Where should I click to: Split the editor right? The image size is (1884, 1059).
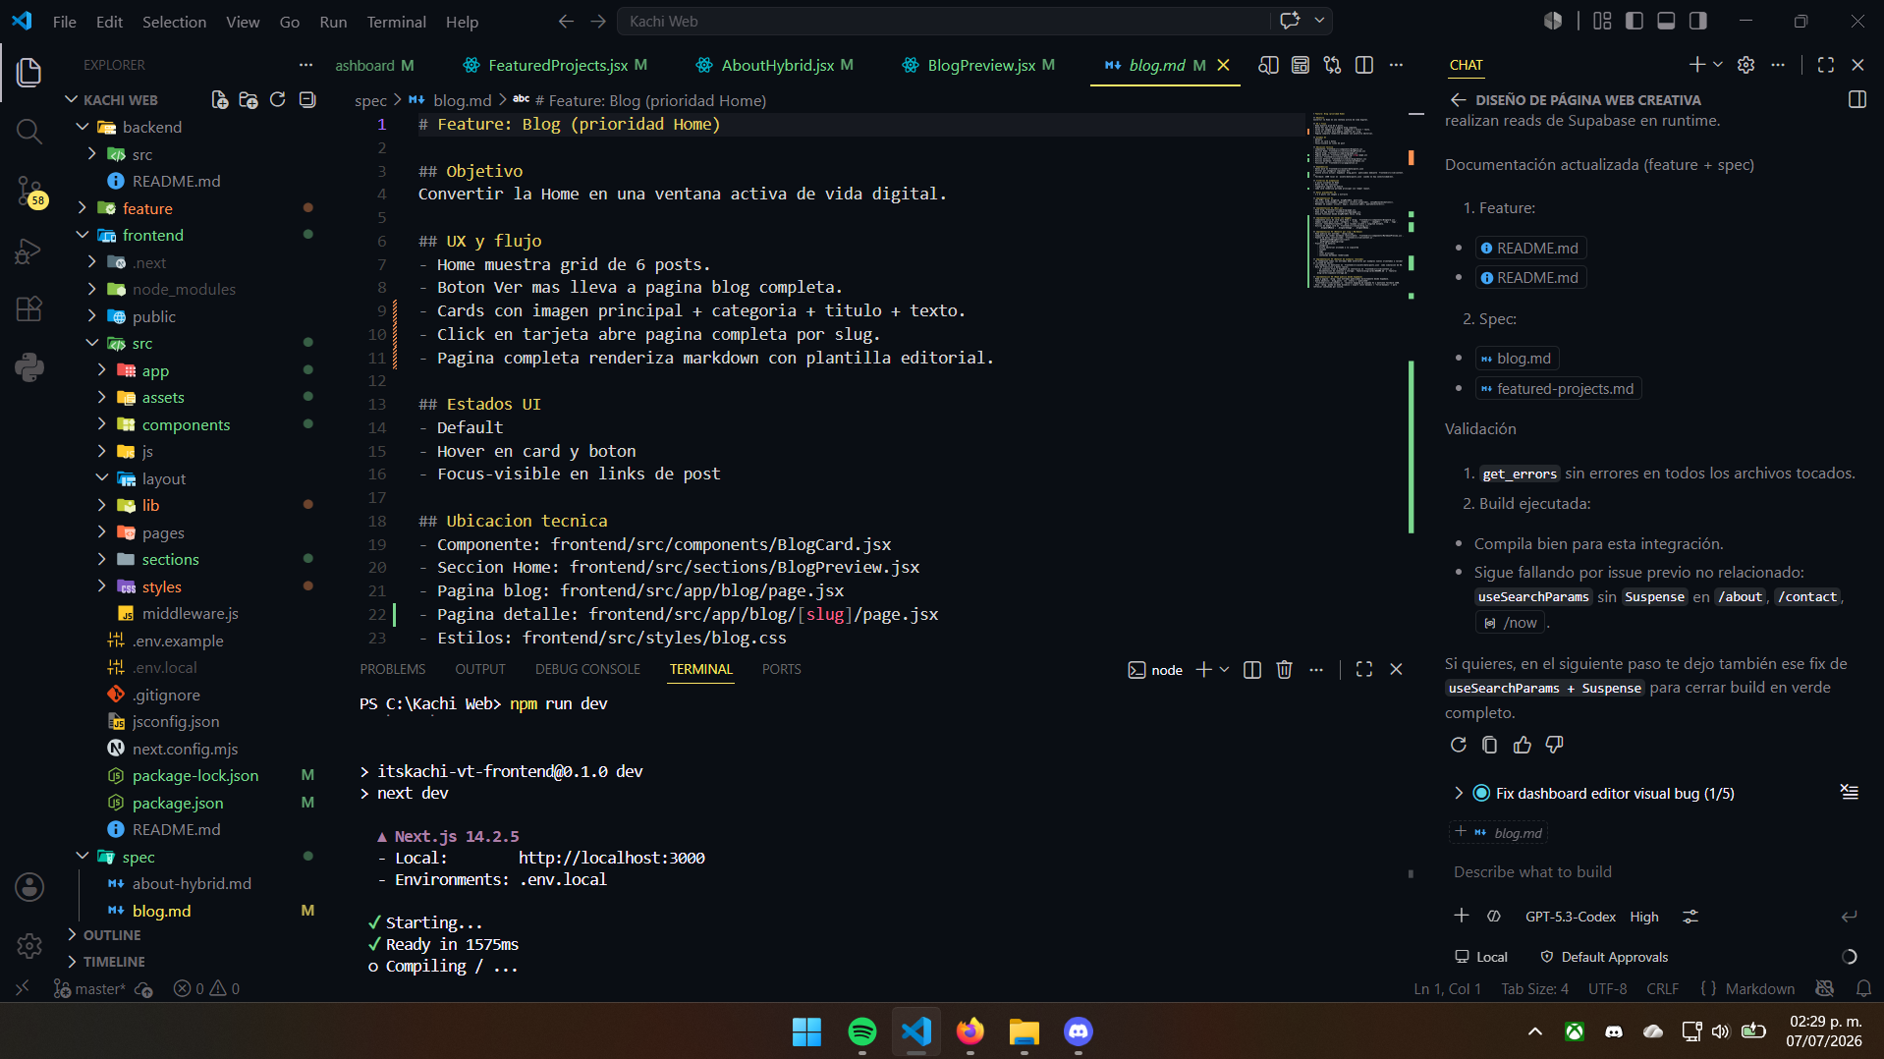coord(1364,65)
